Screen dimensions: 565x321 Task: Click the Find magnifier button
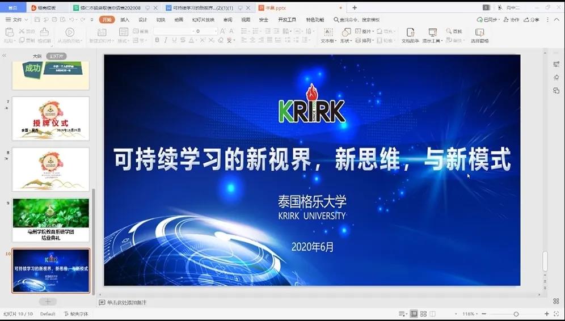[454, 31]
